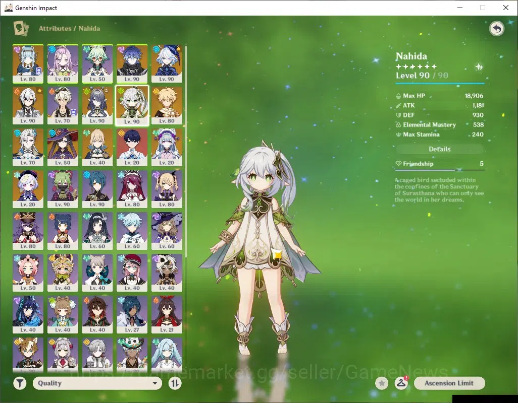Select Kaeya's portrait Lv. 27
The width and height of the screenshot is (518, 403).
click(132, 315)
